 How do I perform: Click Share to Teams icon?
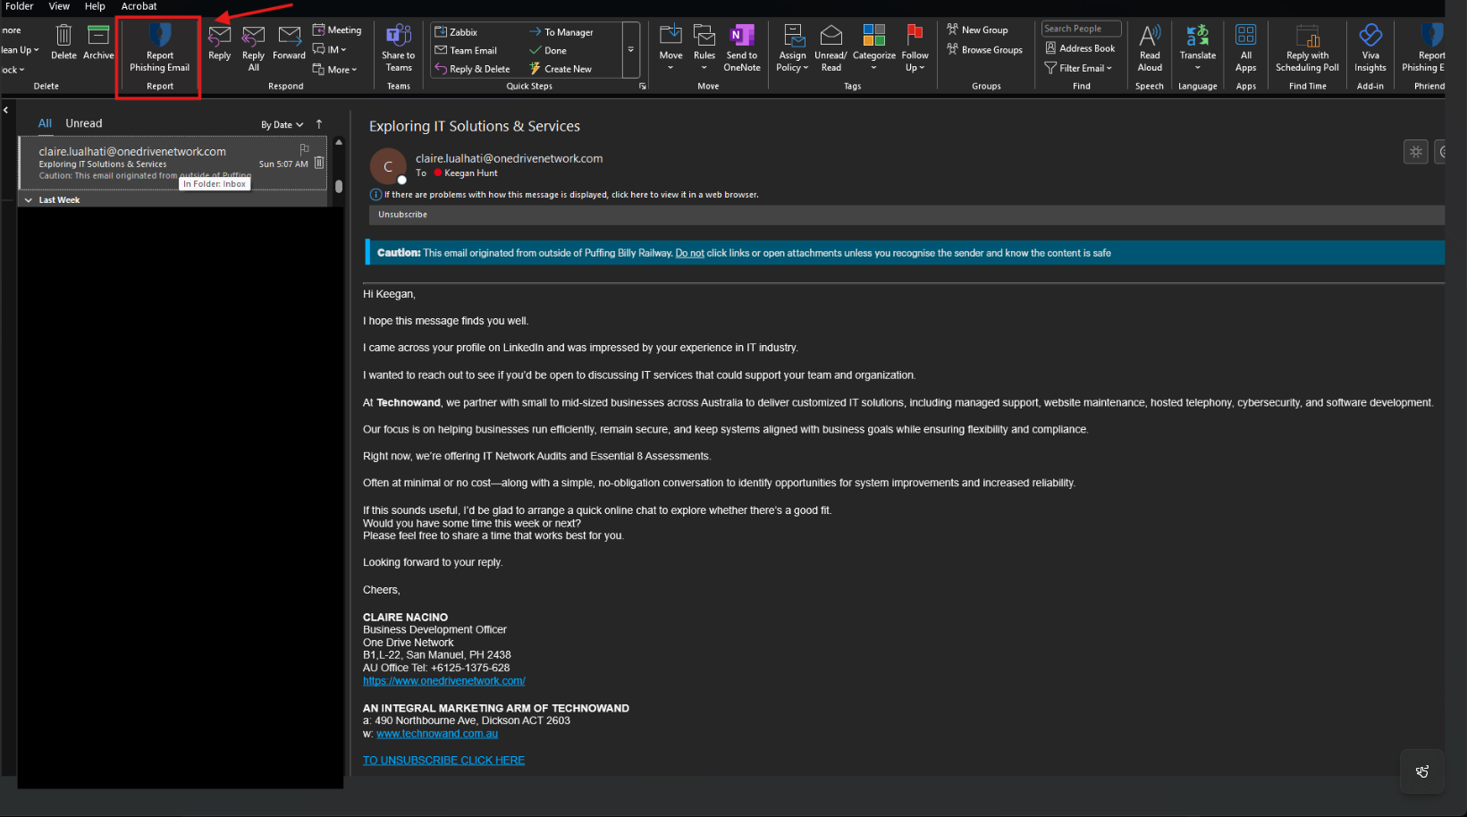coord(399,36)
